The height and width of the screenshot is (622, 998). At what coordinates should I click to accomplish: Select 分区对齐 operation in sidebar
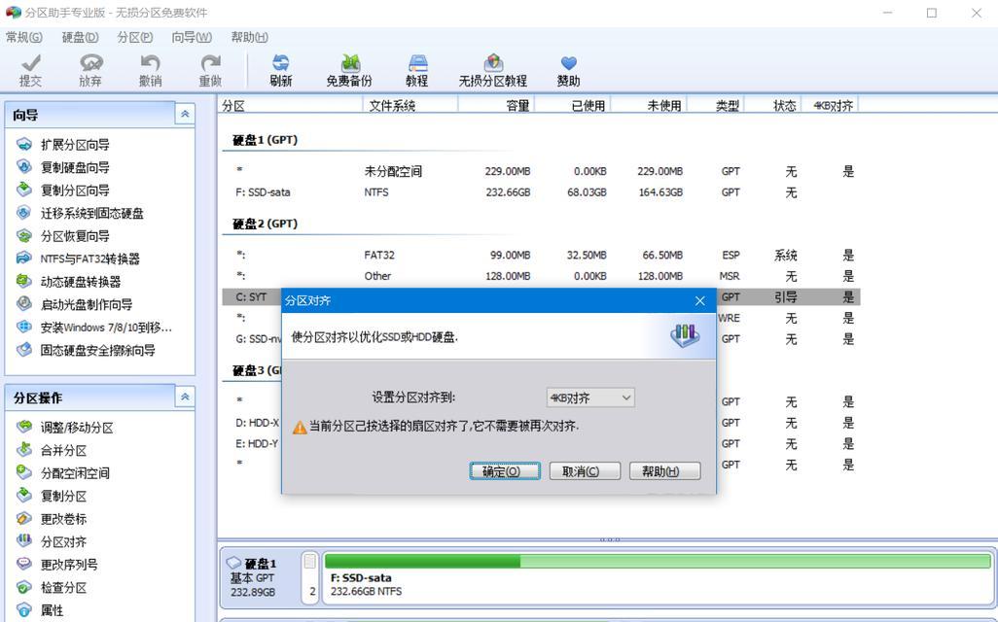(x=51, y=542)
